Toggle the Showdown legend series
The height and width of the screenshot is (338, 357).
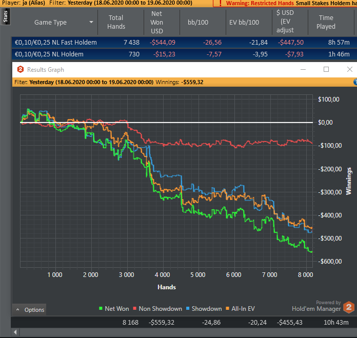pos(204,309)
